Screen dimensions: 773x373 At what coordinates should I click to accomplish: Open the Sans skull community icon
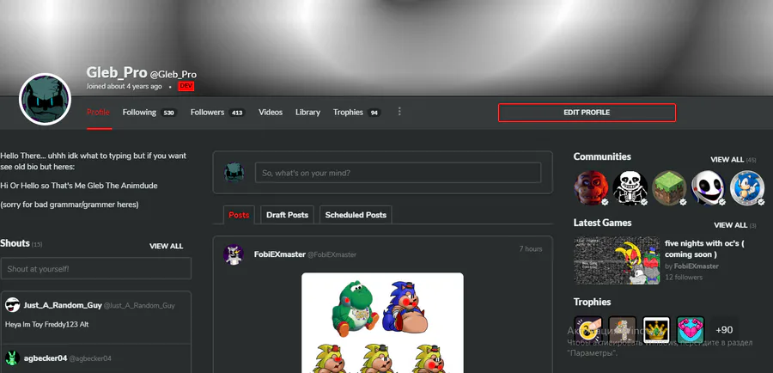630,188
